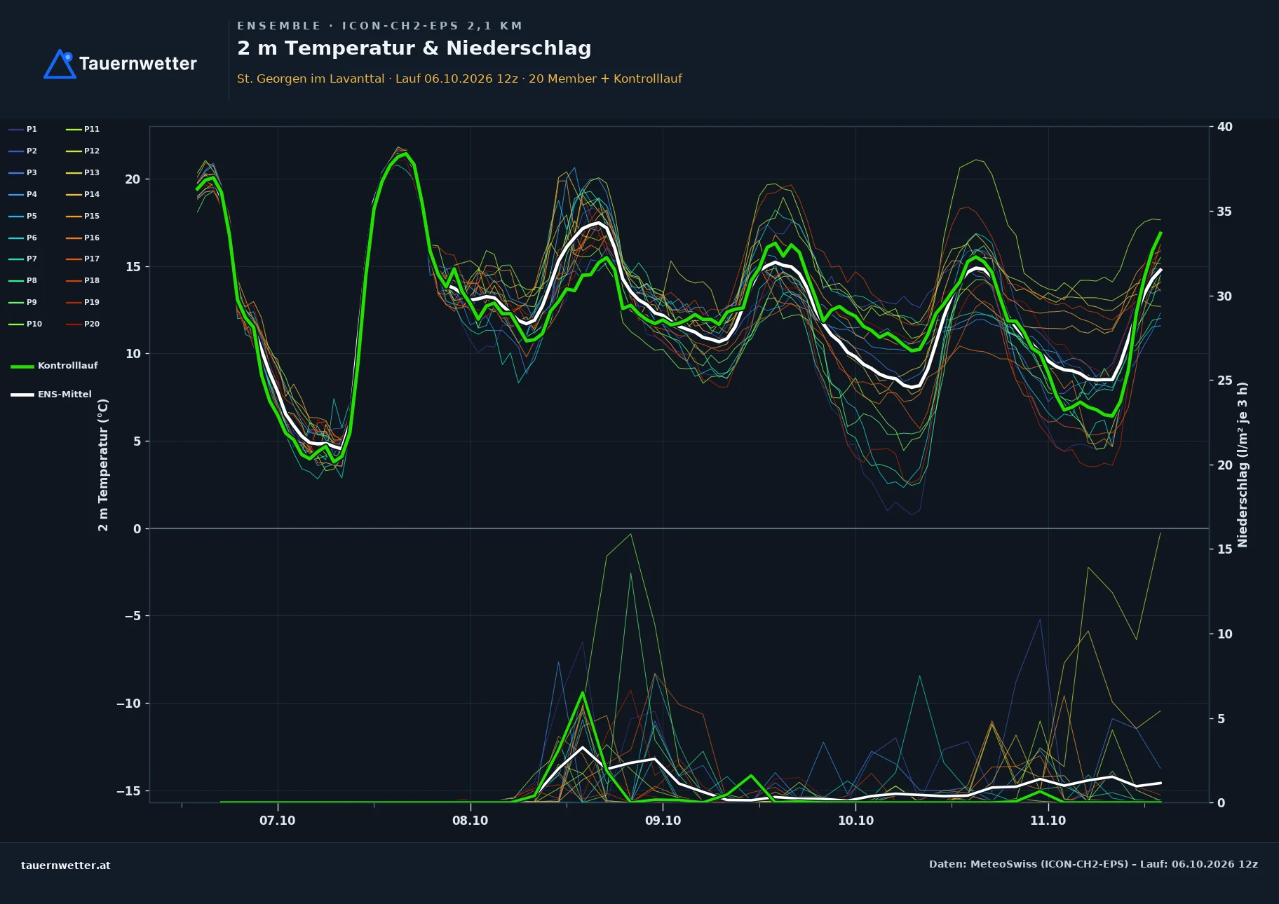Click the '−5' value on the temperature axis
This screenshot has width=1279, height=904.
pyautogui.click(x=133, y=616)
